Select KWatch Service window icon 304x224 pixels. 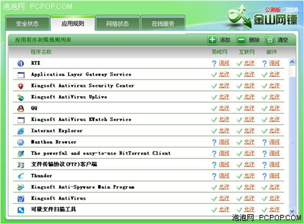[x=21, y=120]
